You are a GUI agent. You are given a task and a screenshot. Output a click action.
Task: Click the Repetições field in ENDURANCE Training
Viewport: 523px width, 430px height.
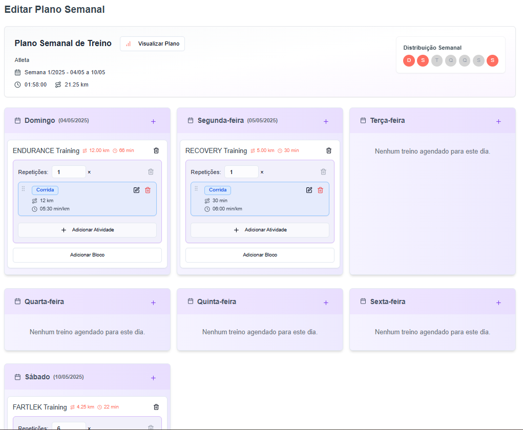(x=69, y=172)
